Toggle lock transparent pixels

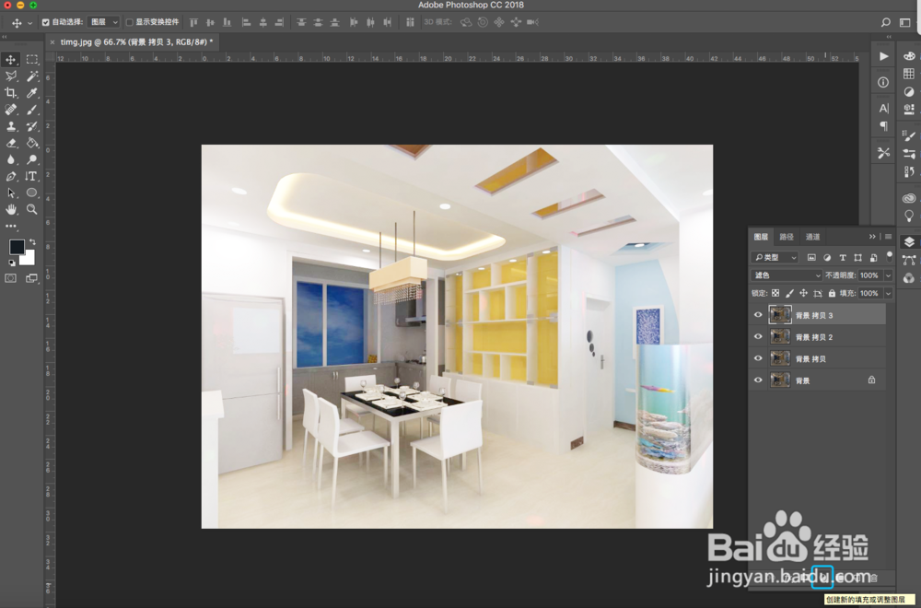tap(775, 293)
